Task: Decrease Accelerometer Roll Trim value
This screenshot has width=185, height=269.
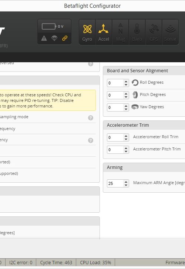Action: [x=126, y=139]
